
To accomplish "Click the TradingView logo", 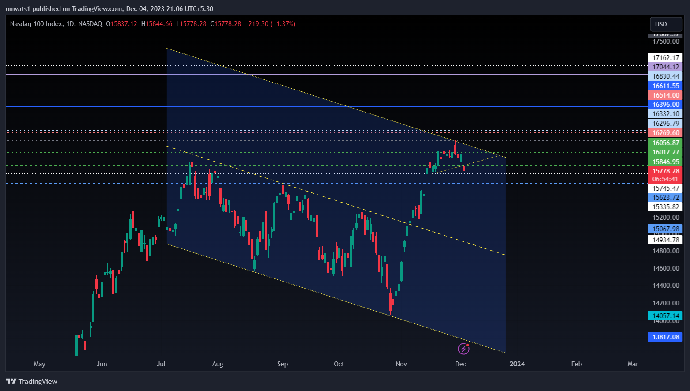I will click(x=31, y=381).
